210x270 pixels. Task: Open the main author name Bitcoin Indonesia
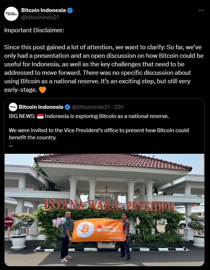coord(43,10)
